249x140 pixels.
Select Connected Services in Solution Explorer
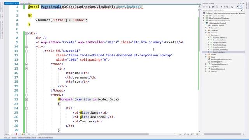pyautogui.click(x=217, y=25)
